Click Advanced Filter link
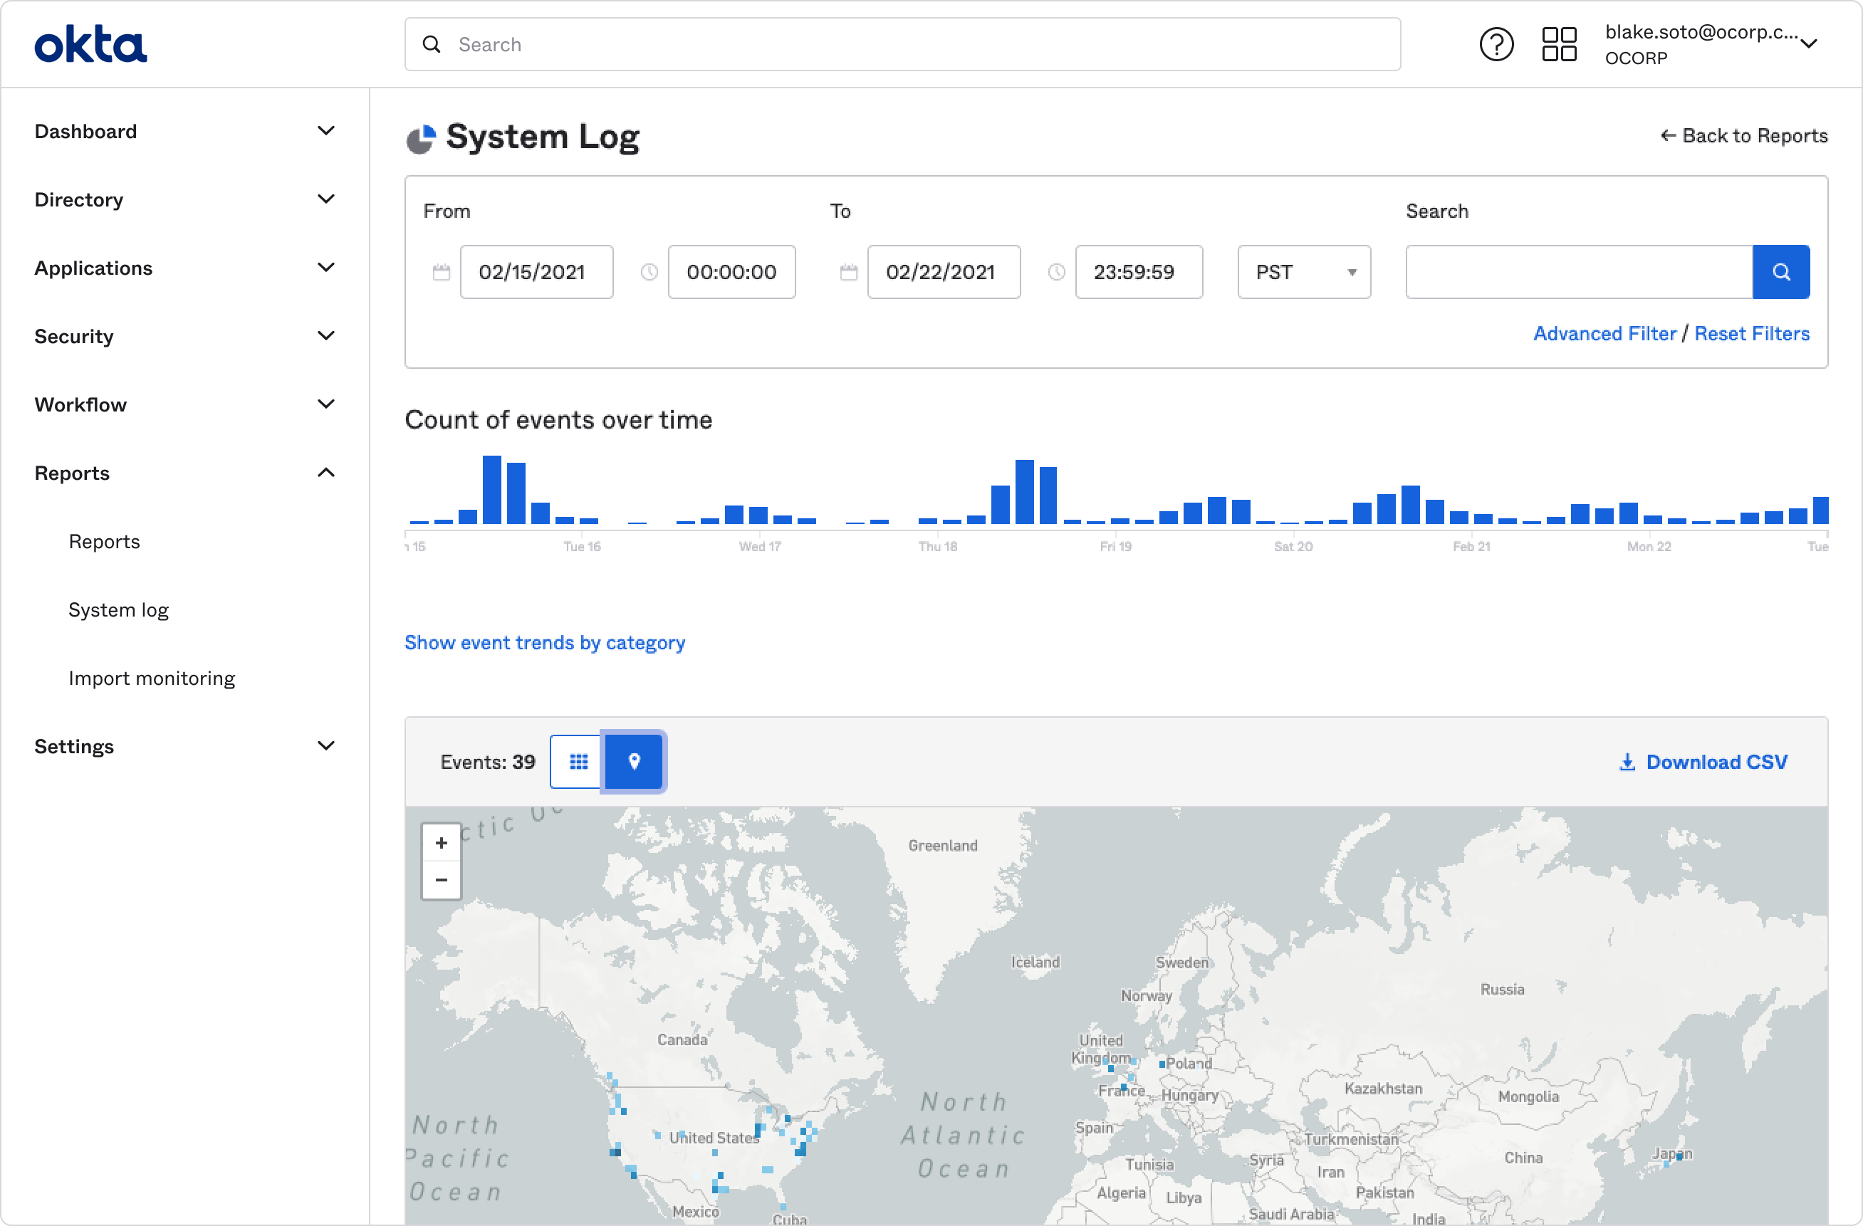Screen dimensions: 1863x1226 [x=1604, y=333]
